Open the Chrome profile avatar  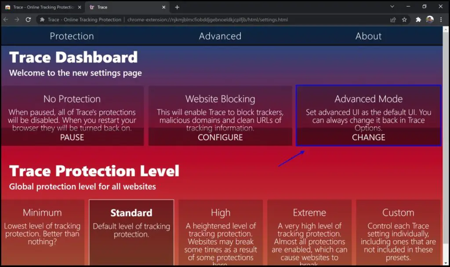click(x=430, y=19)
